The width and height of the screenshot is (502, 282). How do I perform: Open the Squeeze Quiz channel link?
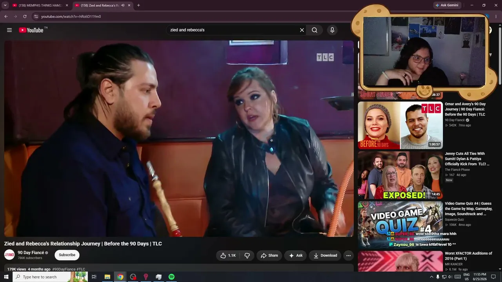[454, 219]
